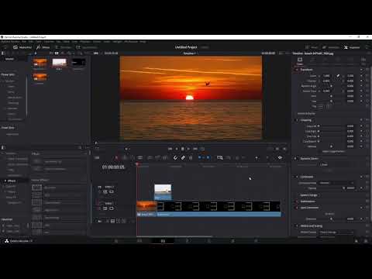Play the timeline forward
This screenshot has width=372, height=279.
coord(188,149)
